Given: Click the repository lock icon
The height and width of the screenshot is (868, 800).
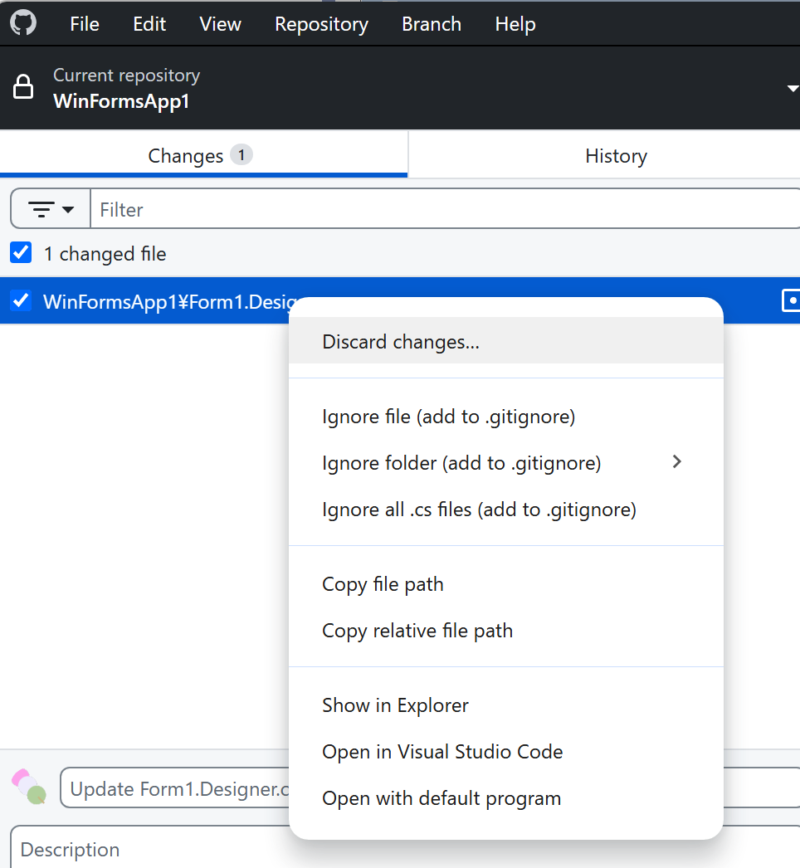Looking at the screenshot, I should coord(23,87).
